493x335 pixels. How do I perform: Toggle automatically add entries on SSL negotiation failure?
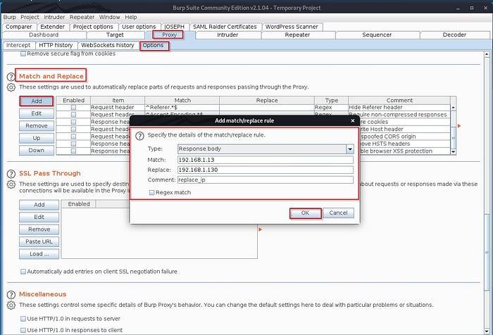coord(23,271)
